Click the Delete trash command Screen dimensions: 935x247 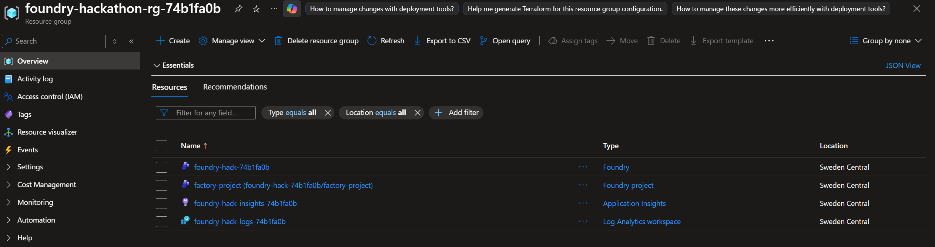pos(664,41)
